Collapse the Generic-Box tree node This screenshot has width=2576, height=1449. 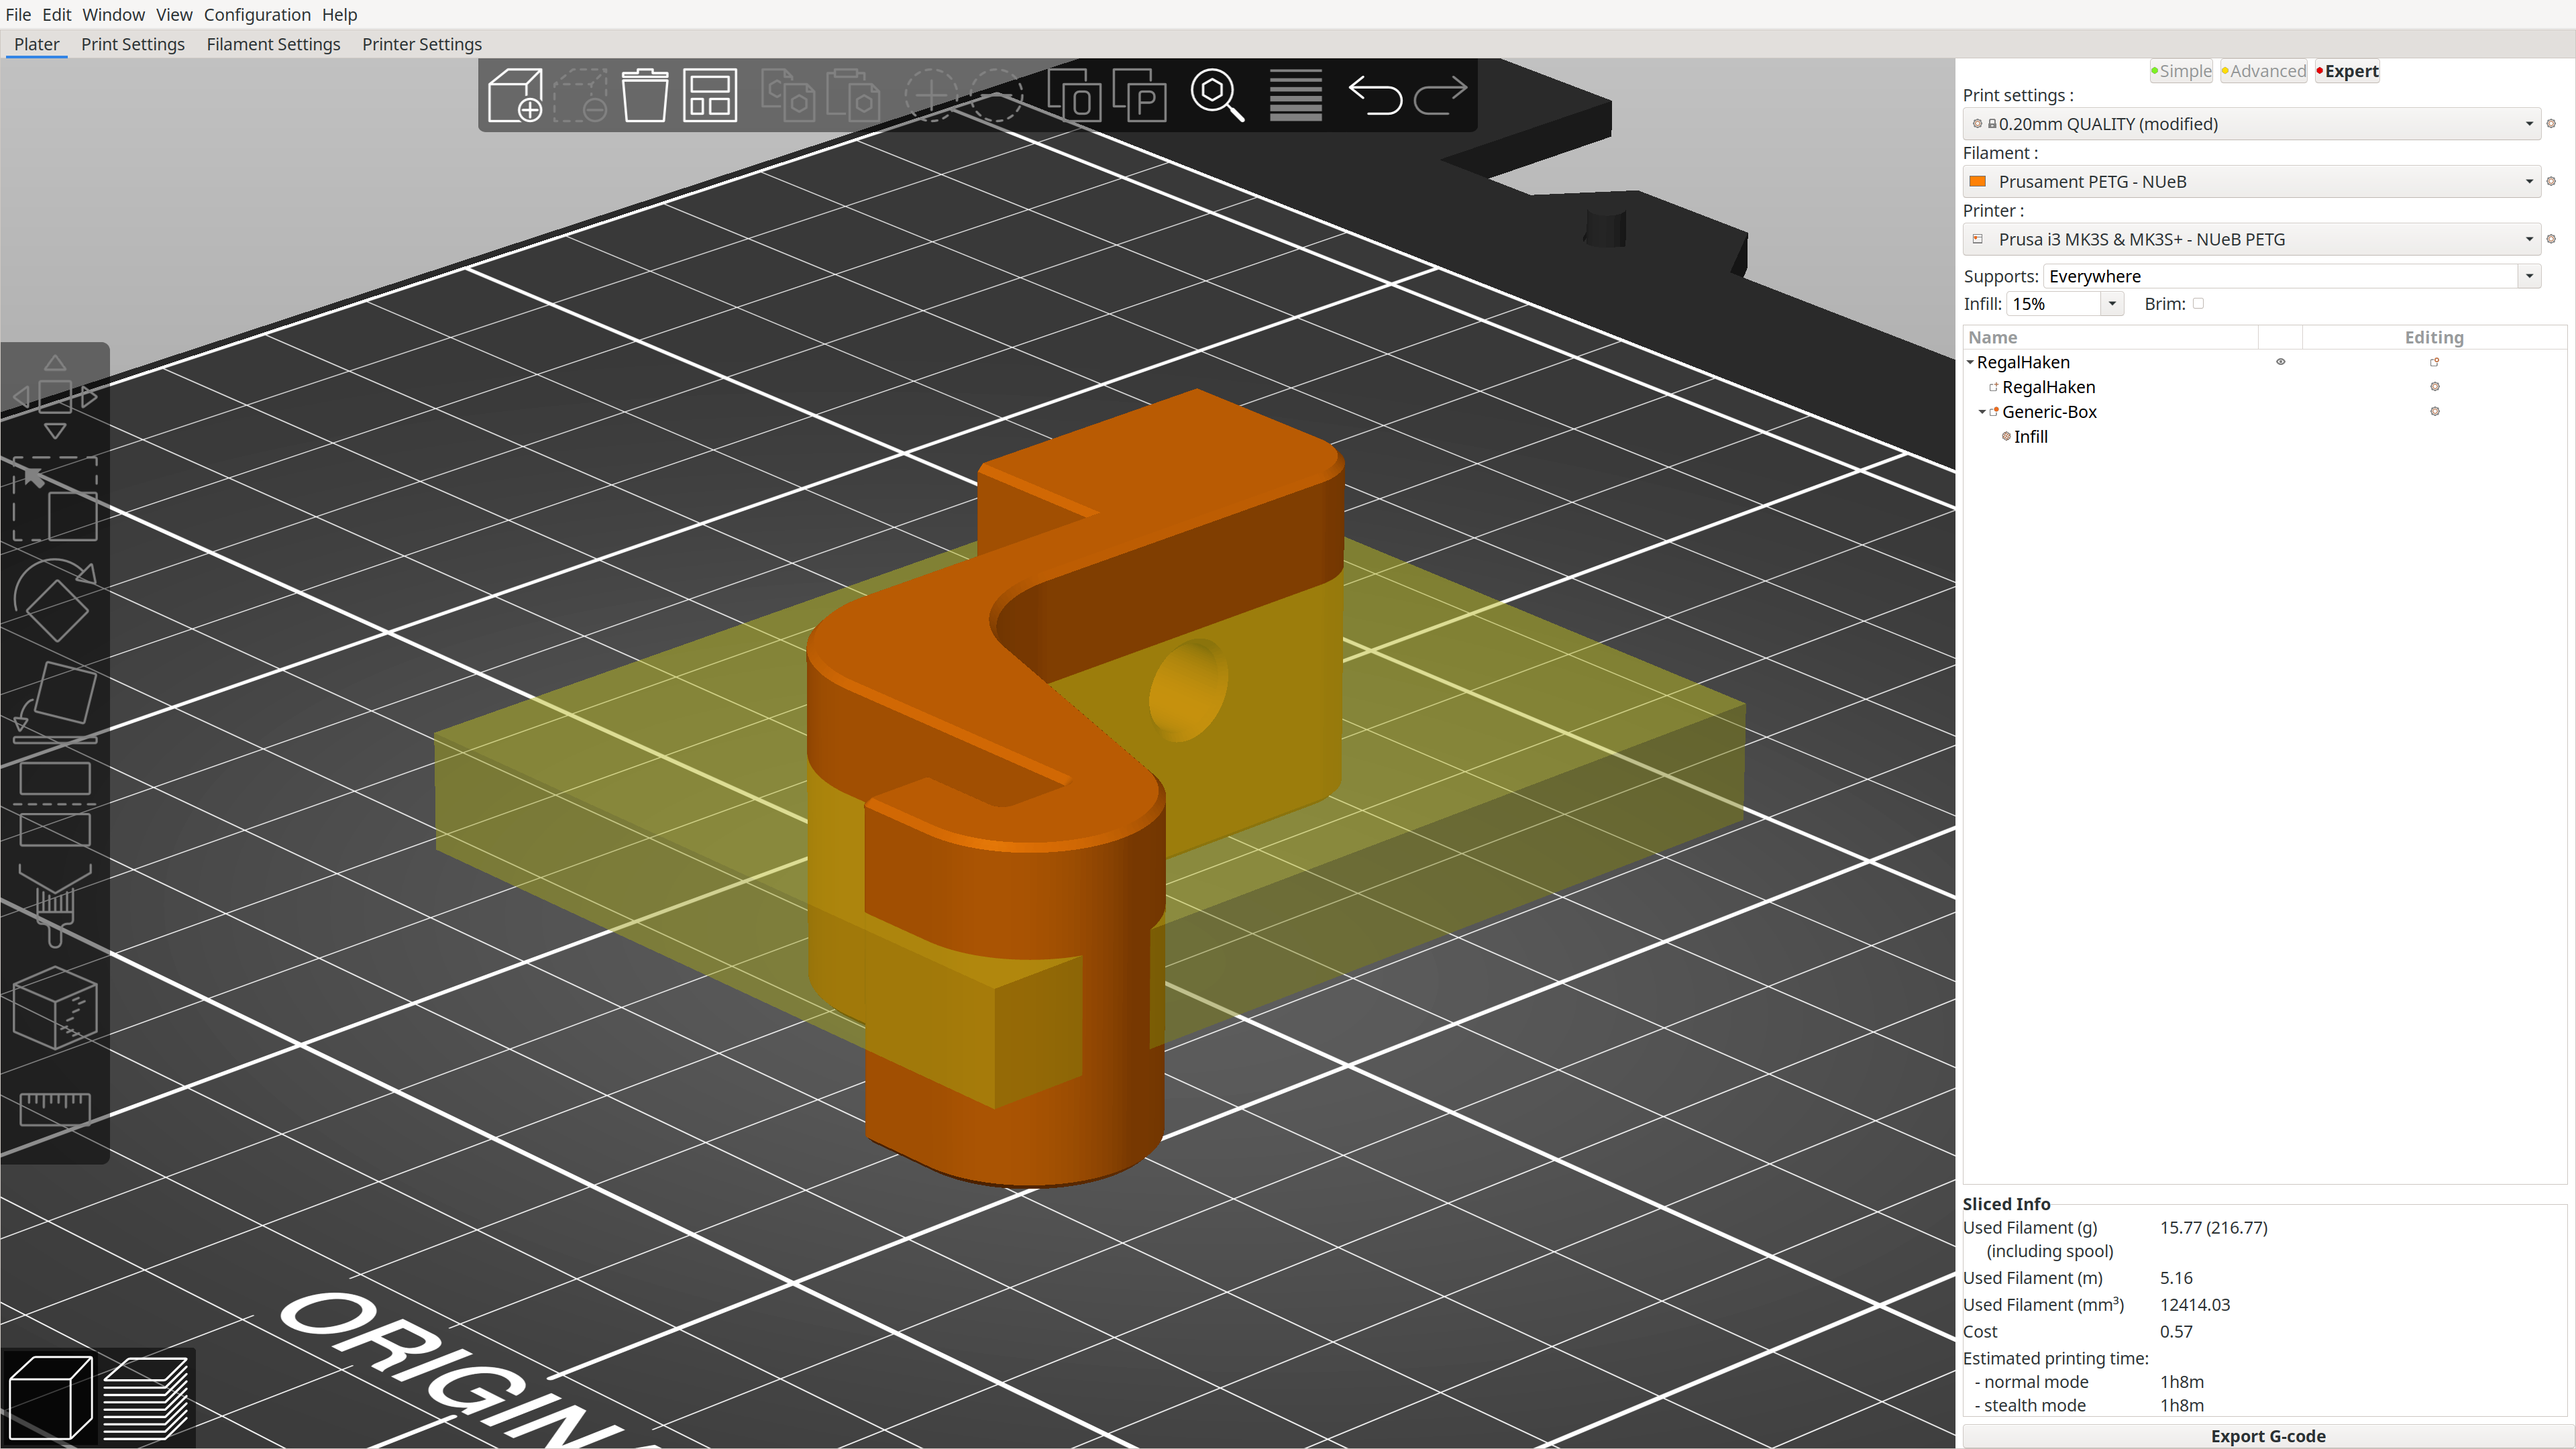click(1982, 412)
